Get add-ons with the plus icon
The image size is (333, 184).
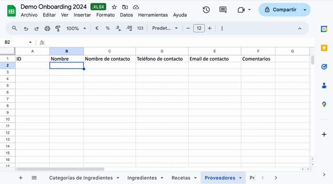(x=324, y=134)
